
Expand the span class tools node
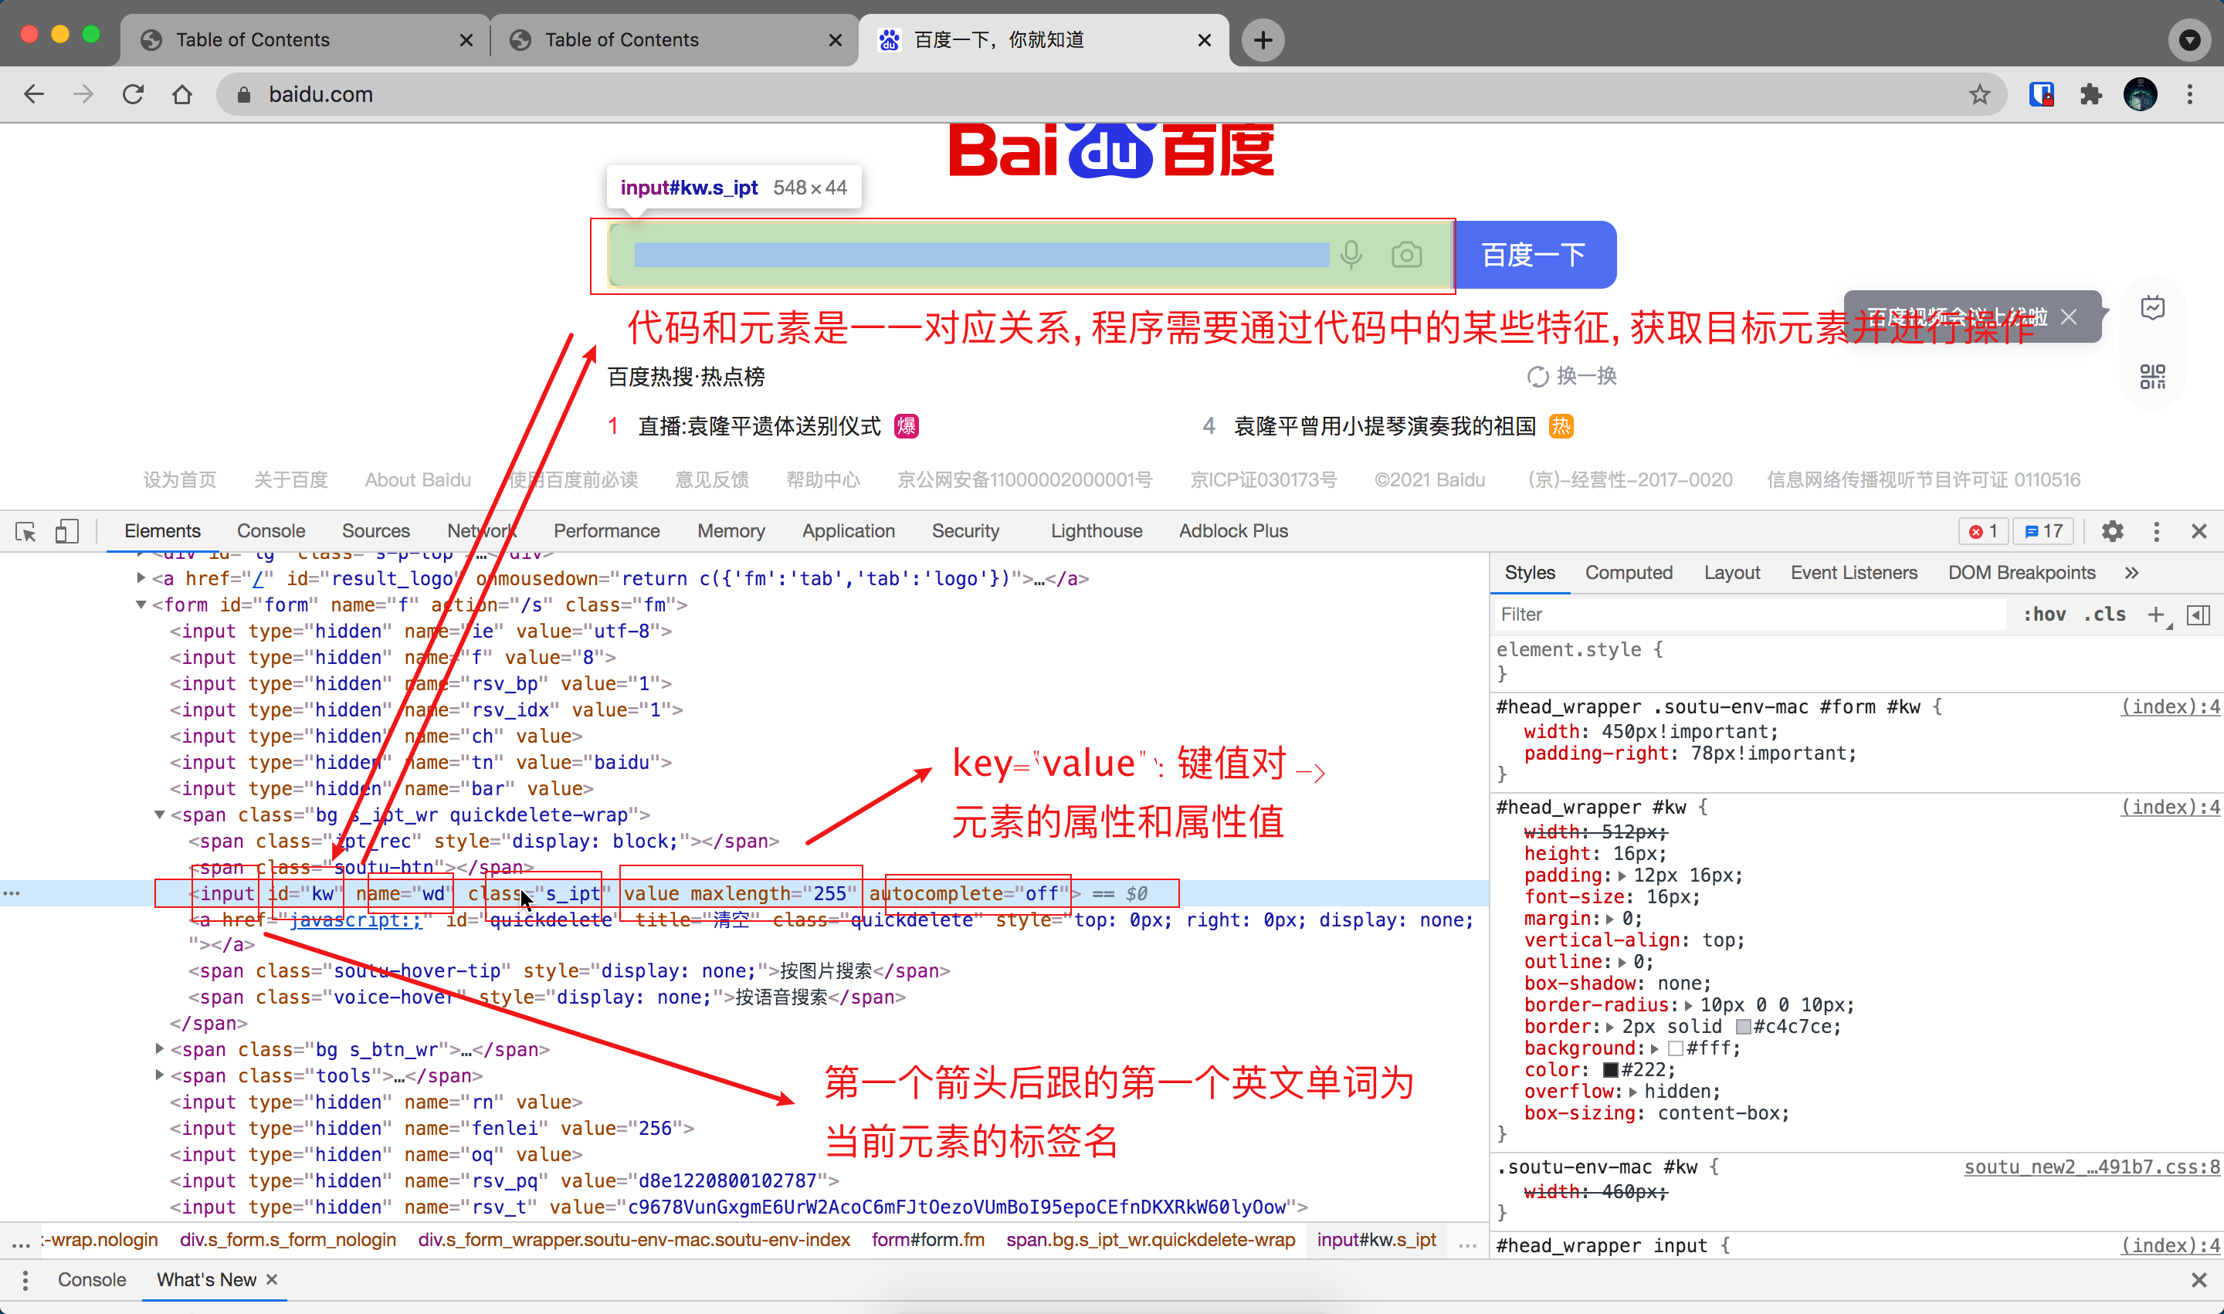[159, 1075]
